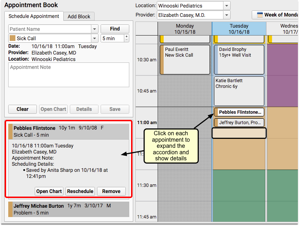Click the '11:00 am' time label
Screen dimensions: 299x226
147,122
